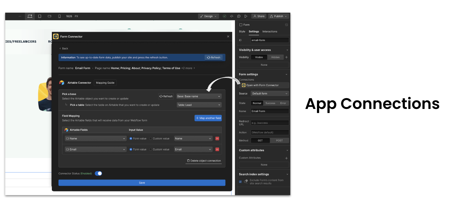Open the Mapping Guide

(x=105, y=83)
